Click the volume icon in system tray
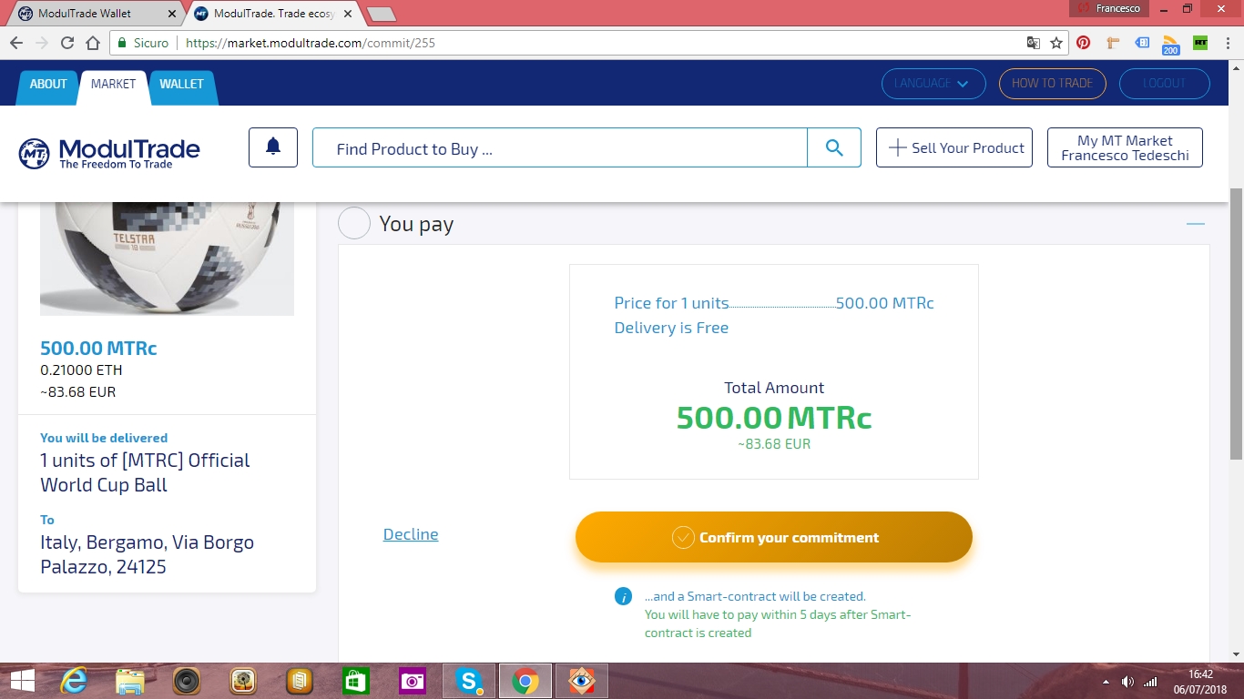Image resolution: width=1244 pixels, height=699 pixels. (1127, 682)
